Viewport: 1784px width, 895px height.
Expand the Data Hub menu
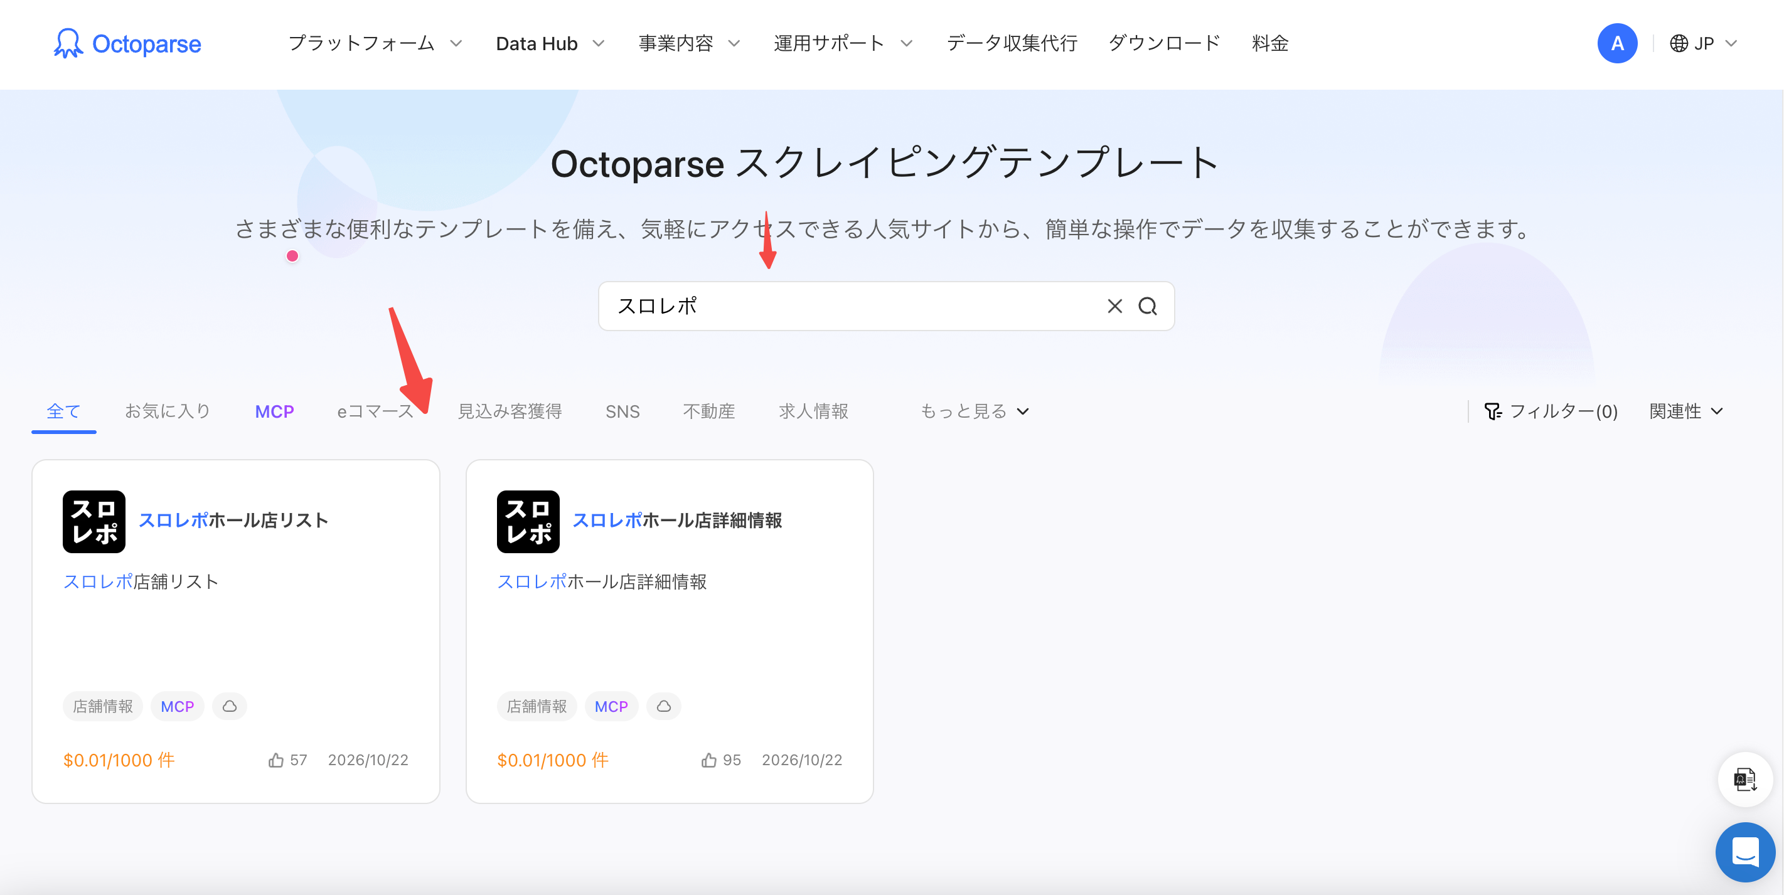550,44
